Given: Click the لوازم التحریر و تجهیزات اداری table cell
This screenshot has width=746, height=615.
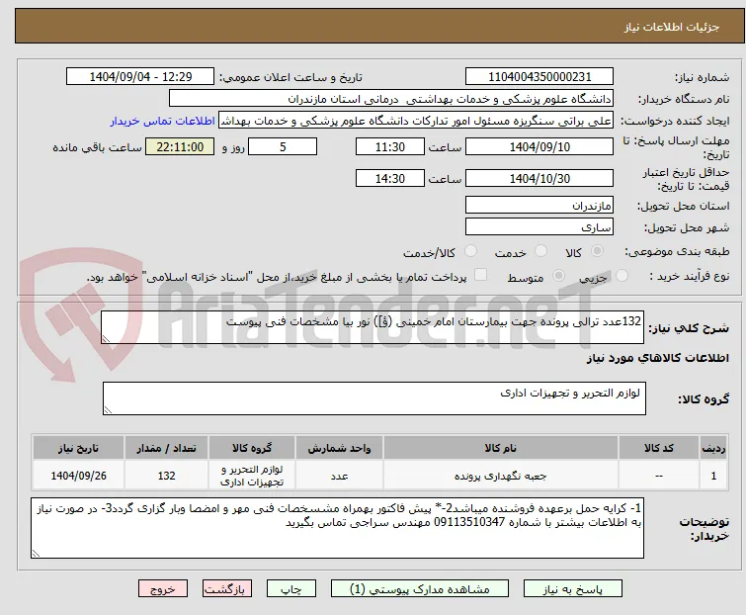Looking at the screenshot, I should click(x=252, y=476).
